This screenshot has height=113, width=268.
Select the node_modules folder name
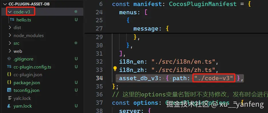pos(29,35)
